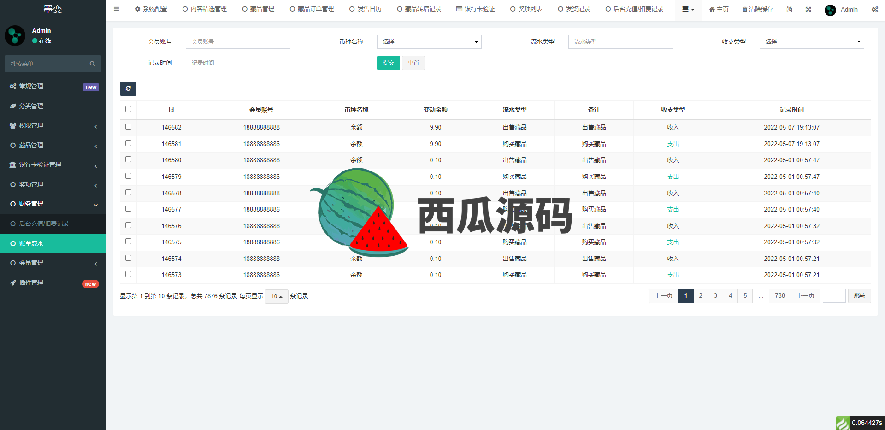Screen dimensions: 885x430
Task: Switch to 后台充值/扣费记录 tab
Action: pyautogui.click(x=634, y=9)
